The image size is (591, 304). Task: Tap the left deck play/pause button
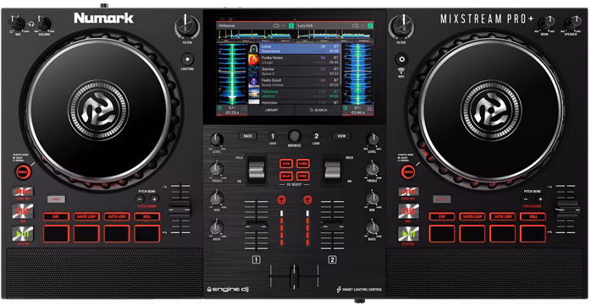[x=23, y=234]
